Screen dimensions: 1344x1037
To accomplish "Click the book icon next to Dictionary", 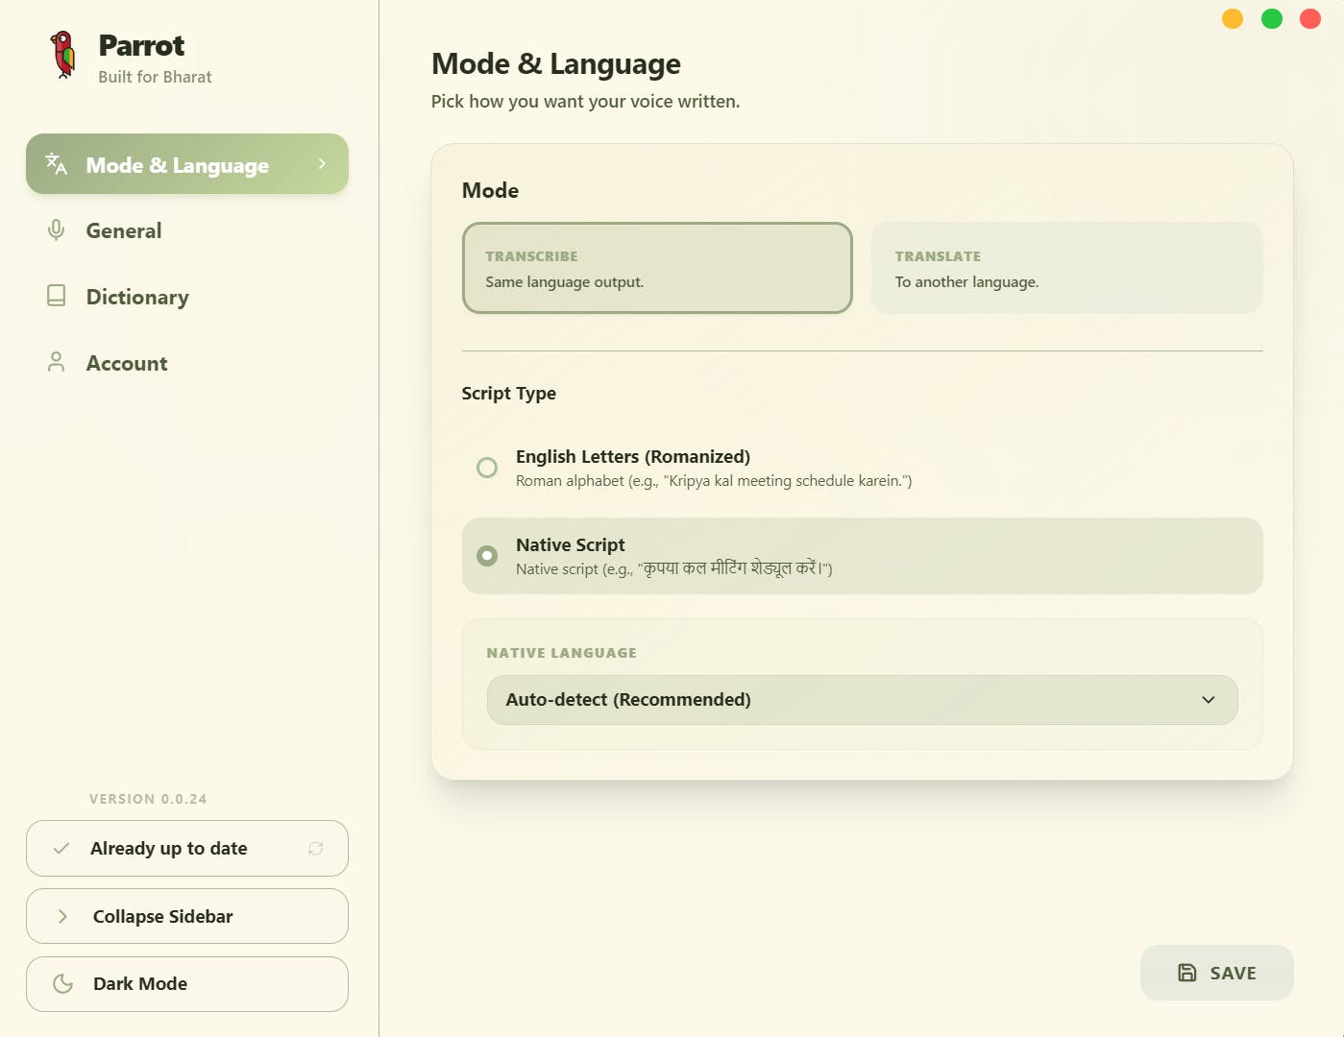I will click(57, 296).
